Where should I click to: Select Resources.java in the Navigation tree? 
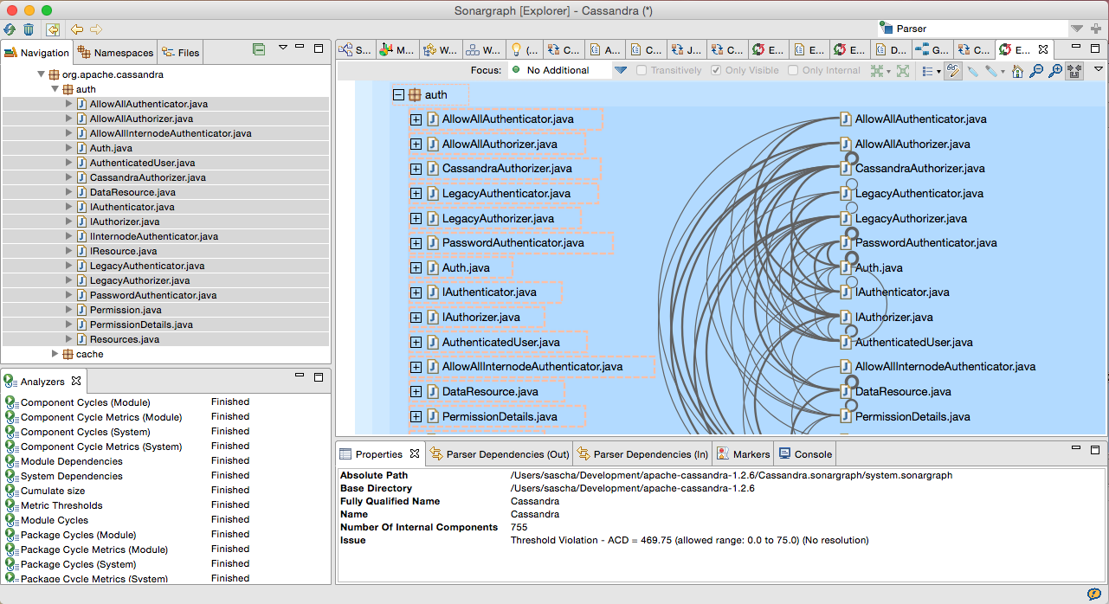[x=125, y=339]
